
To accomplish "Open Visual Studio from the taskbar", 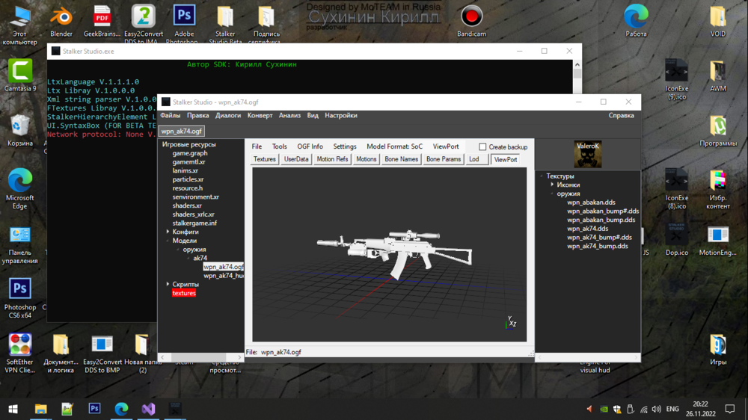I will (x=148, y=409).
